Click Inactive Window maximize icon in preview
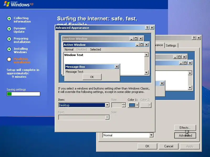210x157 pixels. click(x=136, y=39)
